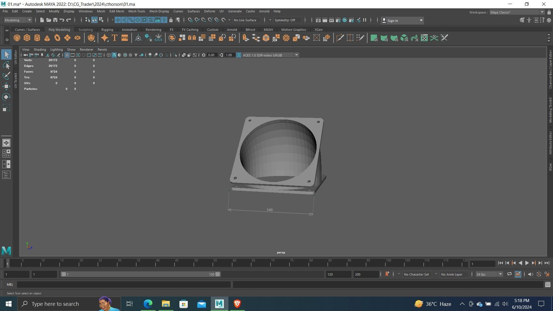
Task: Switch to the Rigging shelf tab
Action: 107,30
